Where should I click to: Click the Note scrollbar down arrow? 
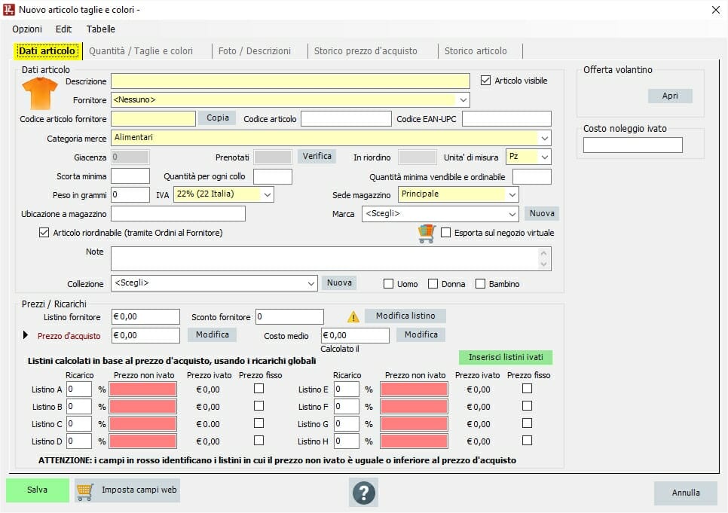click(x=543, y=264)
